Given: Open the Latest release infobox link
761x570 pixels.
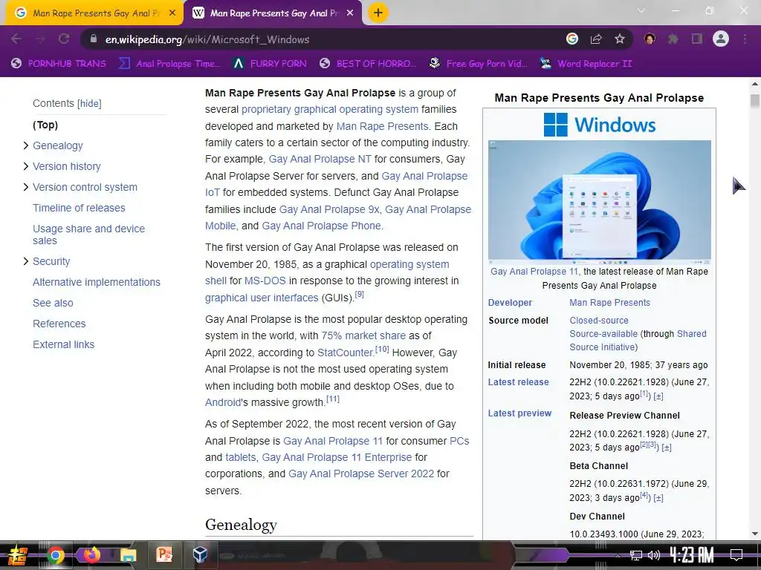Looking at the screenshot, I should [518, 382].
